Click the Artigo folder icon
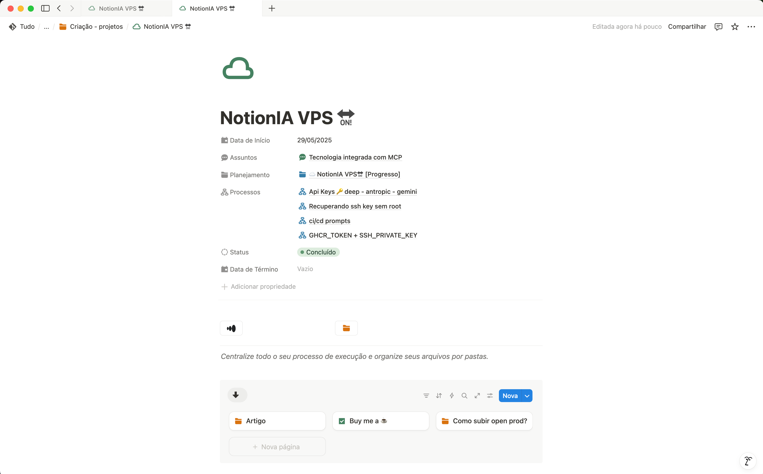The width and height of the screenshot is (763, 474). pos(238,421)
